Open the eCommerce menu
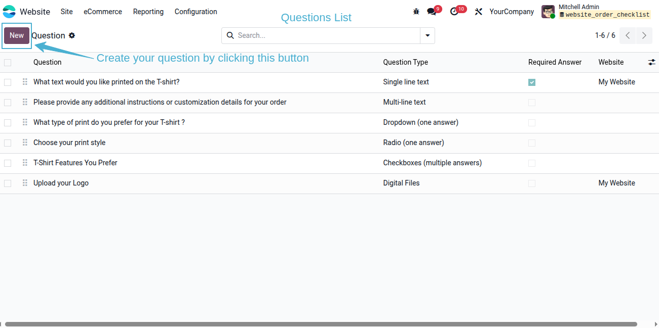659x328 pixels. tap(103, 12)
